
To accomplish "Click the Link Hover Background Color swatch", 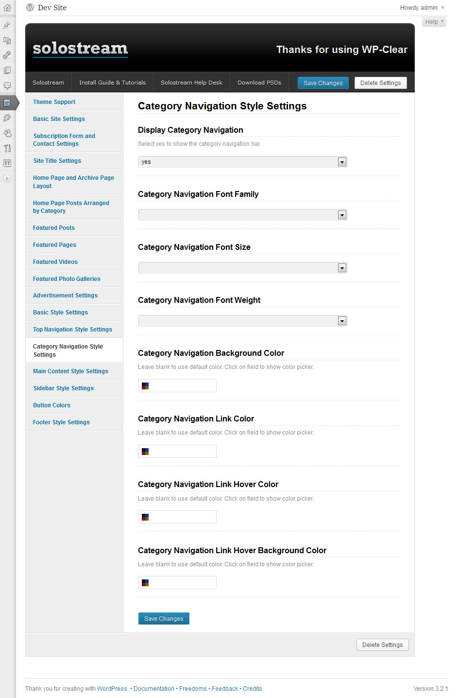I will coord(145,583).
